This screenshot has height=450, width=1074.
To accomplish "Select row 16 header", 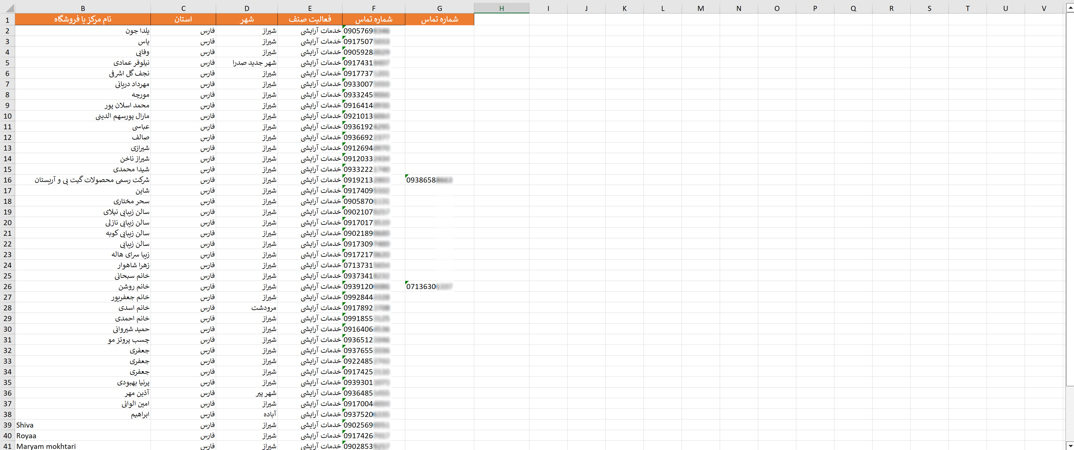I will pos(7,180).
